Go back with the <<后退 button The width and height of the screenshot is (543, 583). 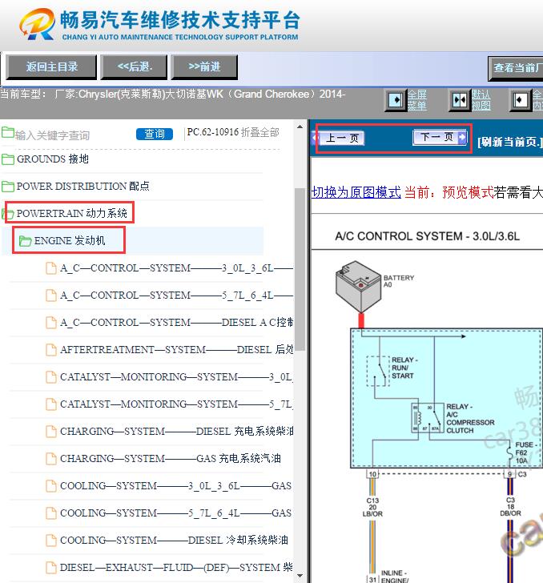coord(134,67)
